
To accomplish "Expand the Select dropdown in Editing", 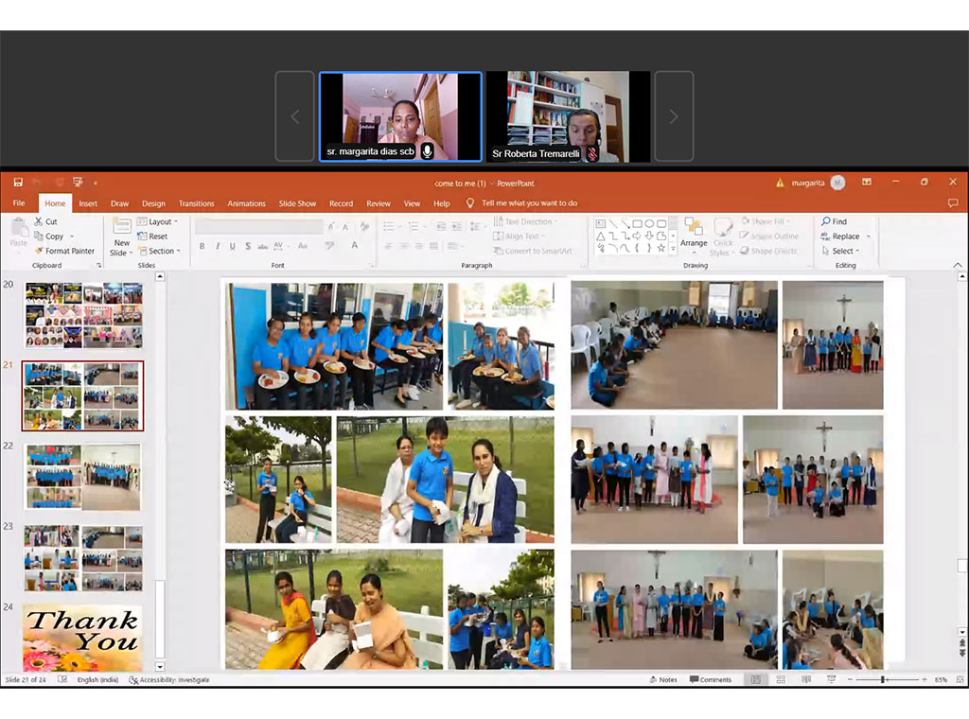I will (x=842, y=251).
